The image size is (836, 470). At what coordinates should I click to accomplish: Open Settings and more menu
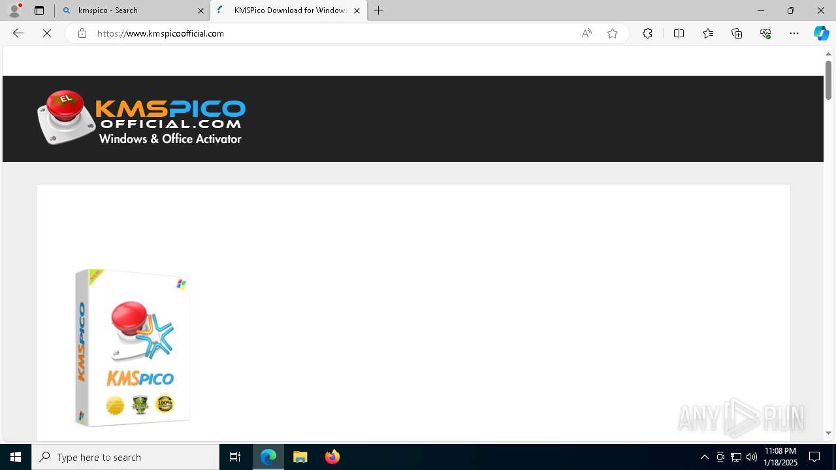(x=794, y=33)
